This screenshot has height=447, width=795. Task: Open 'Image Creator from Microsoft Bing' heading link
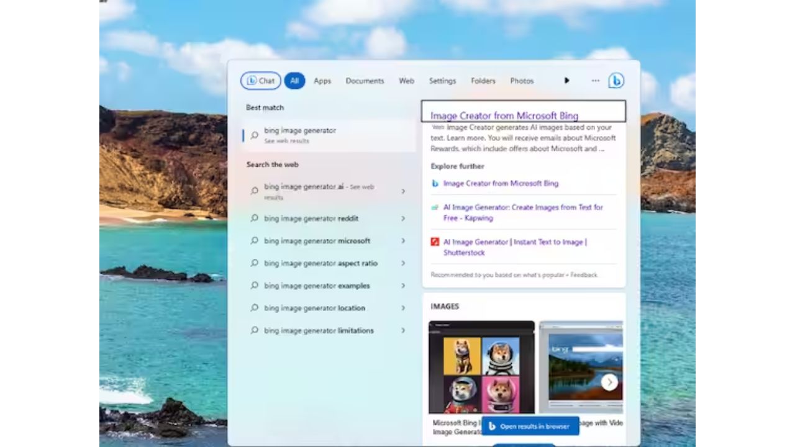tap(504, 115)
